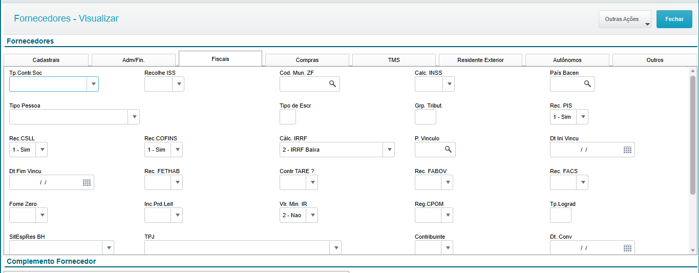Screen dimensions: 699x273
Task: Expand the Tp.Contr.Soc dropdown
Action: (93, 84)
